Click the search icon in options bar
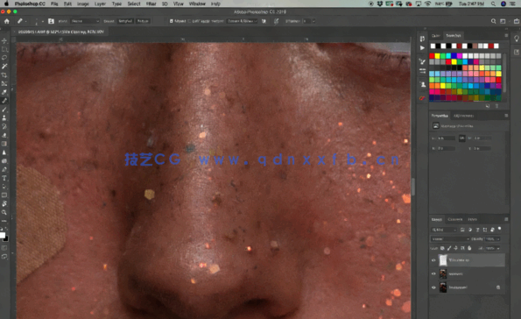Viewport: 521px width, 319px height. point(494,21)
